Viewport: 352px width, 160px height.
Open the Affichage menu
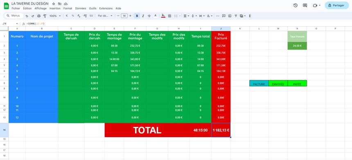point(41,8)
